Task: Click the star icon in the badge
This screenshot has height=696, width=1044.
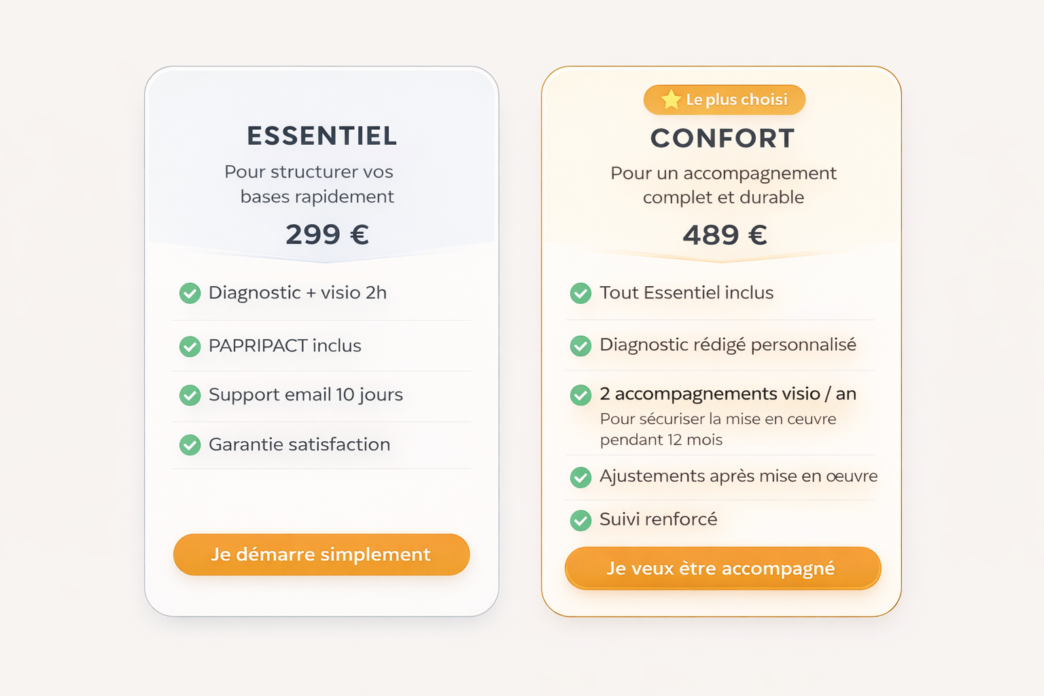Action: tap(671, 99)
